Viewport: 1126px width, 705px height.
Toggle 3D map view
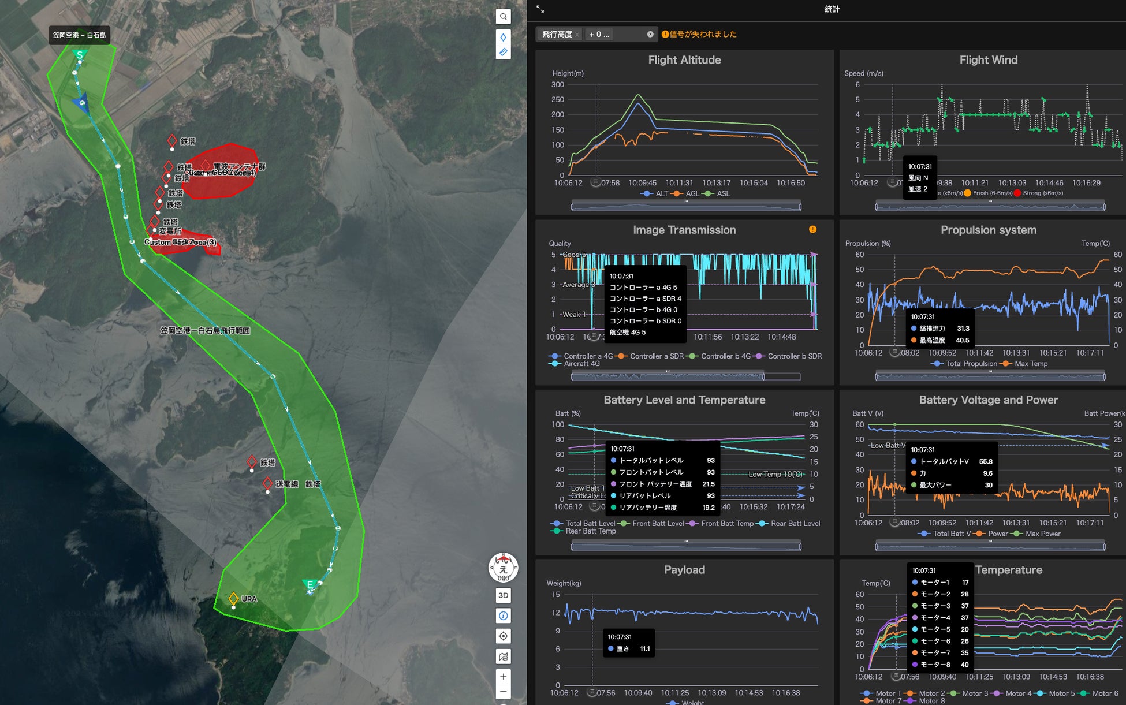click(503, 595)
